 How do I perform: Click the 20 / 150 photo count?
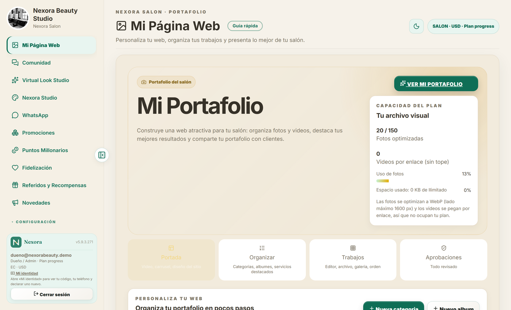tap(387, 130)
